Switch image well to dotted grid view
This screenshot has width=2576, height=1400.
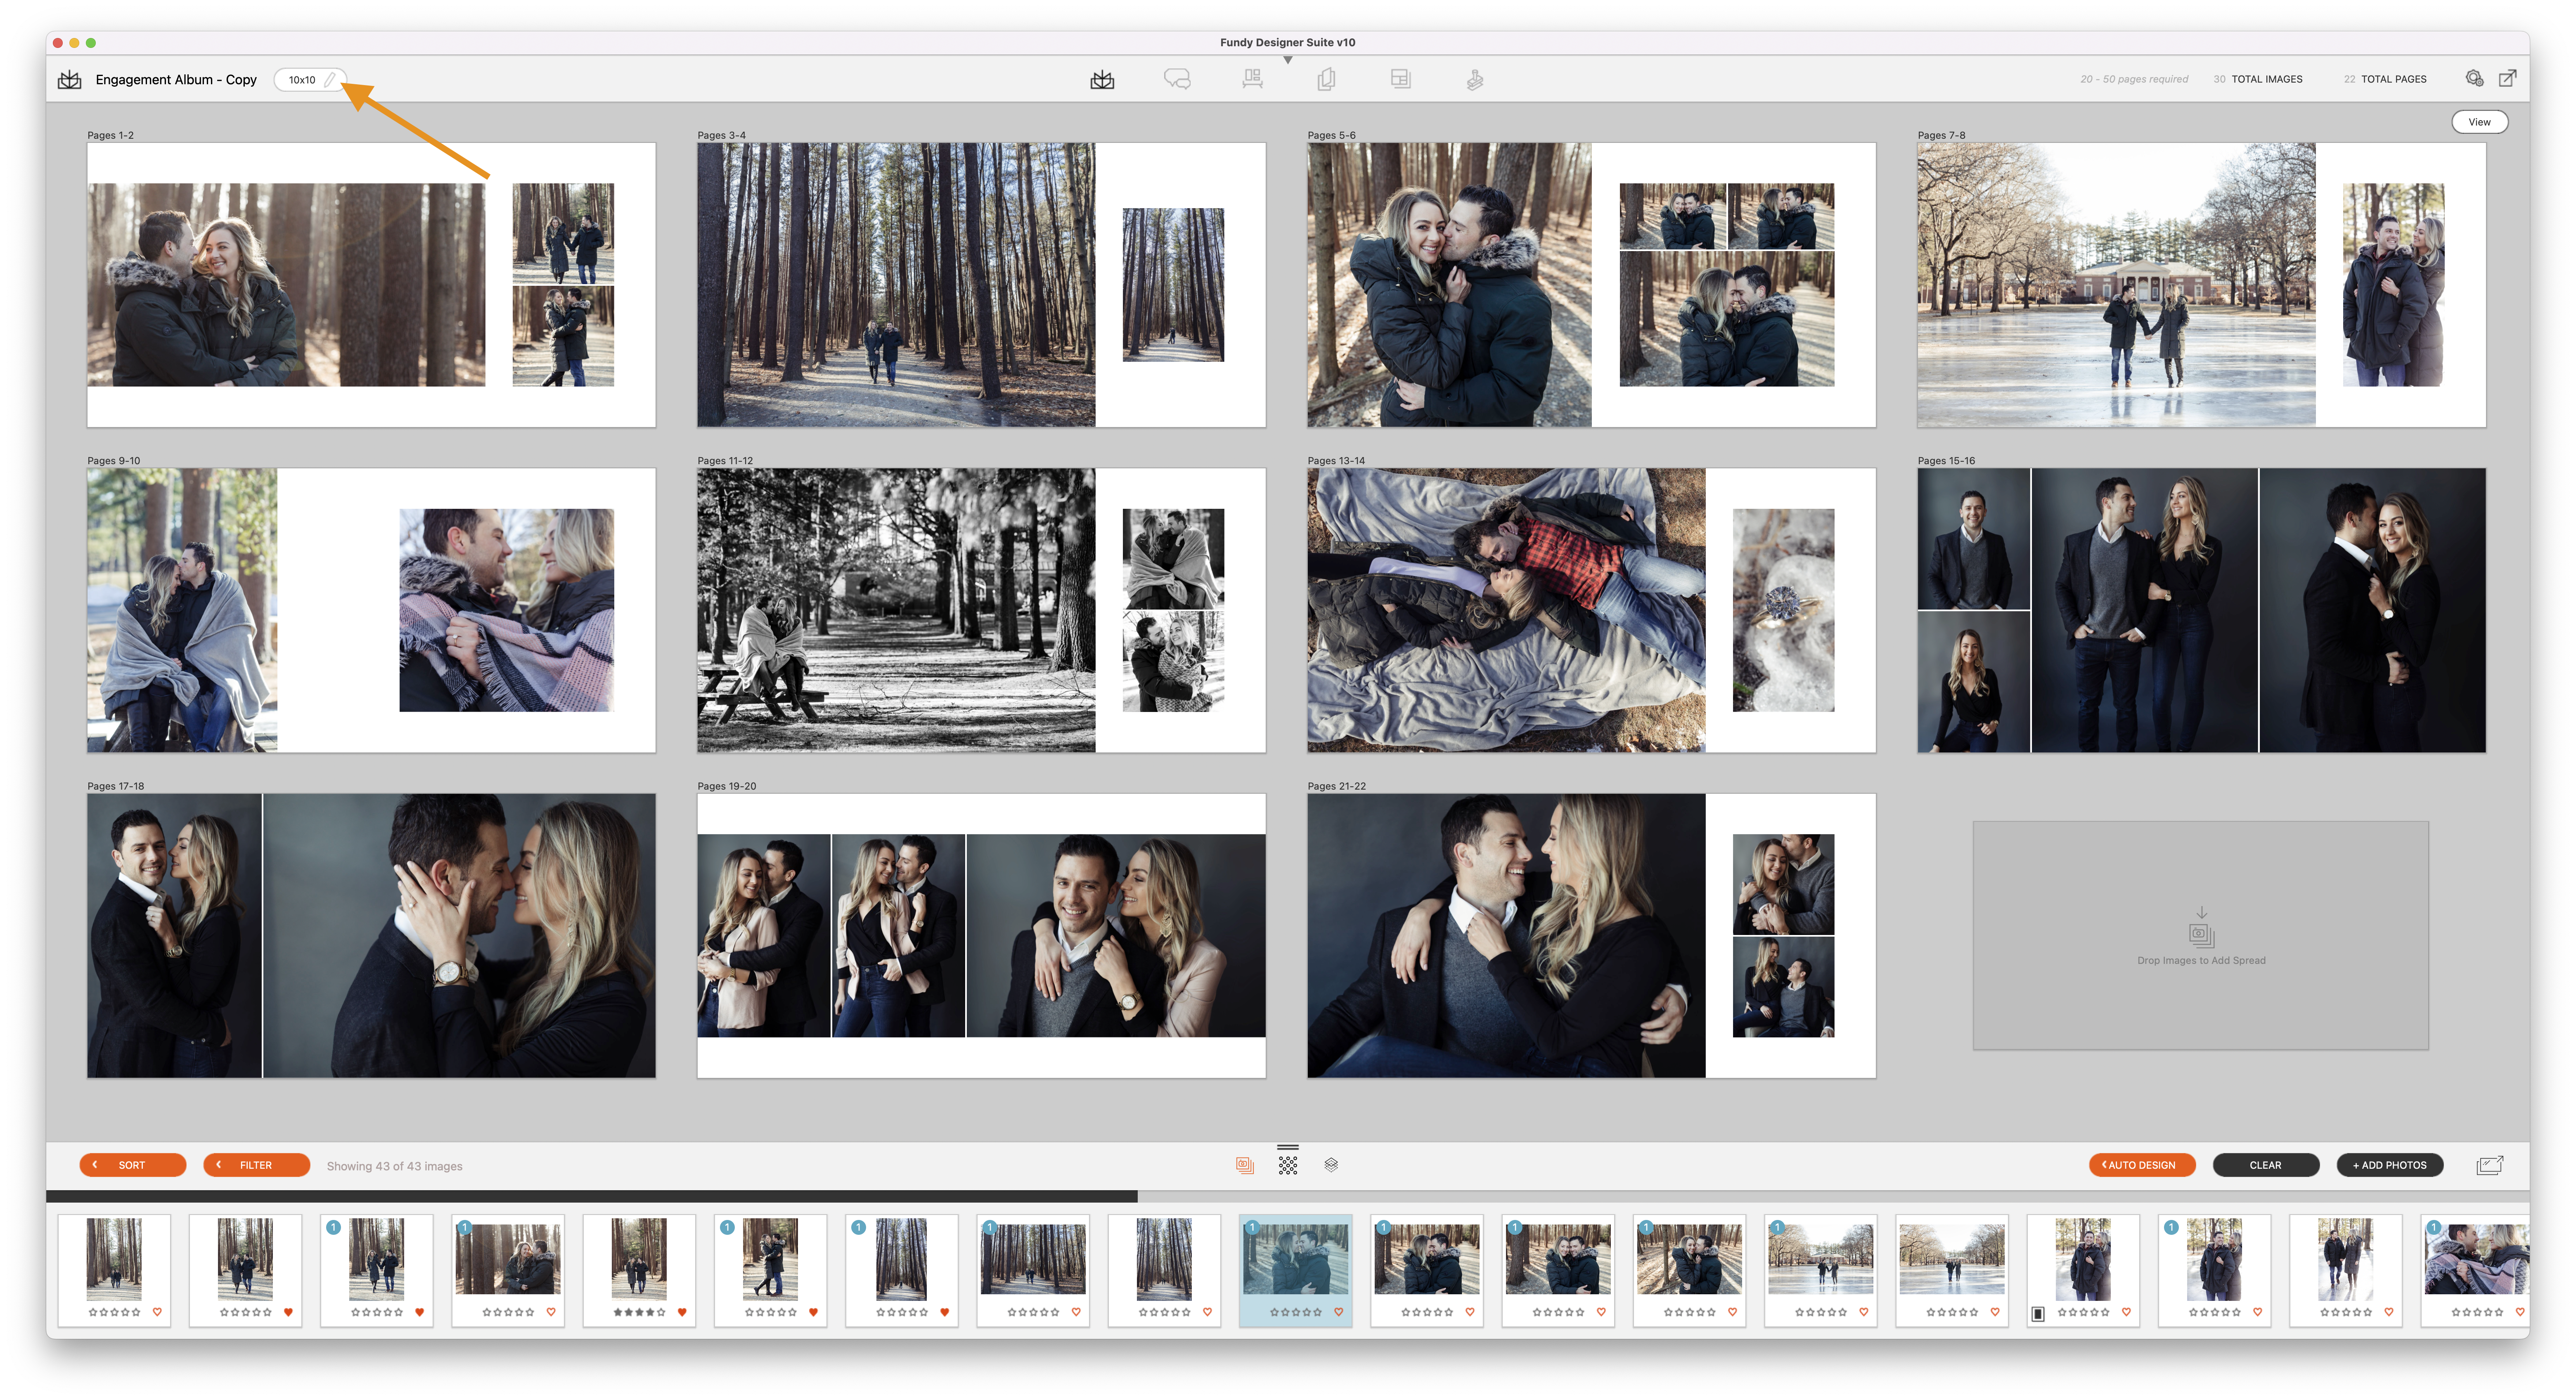1288,1165
